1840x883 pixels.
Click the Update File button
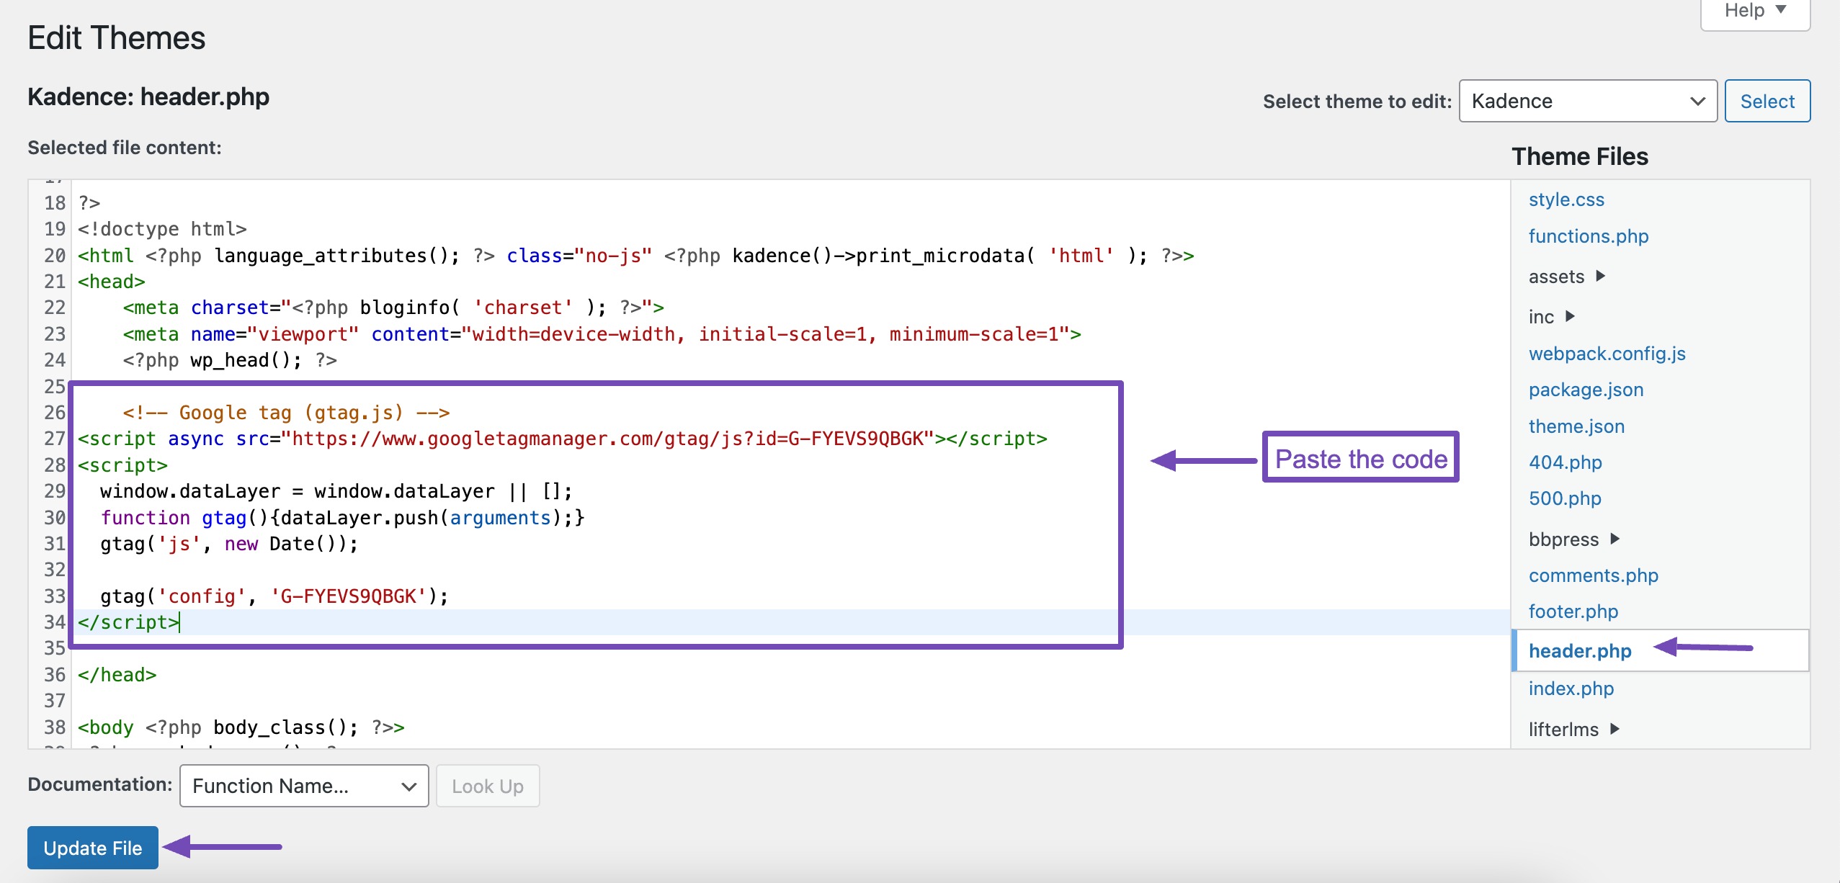(91, 846)
